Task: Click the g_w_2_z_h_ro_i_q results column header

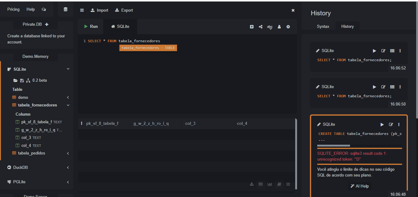Action: [x=156, y=124]
